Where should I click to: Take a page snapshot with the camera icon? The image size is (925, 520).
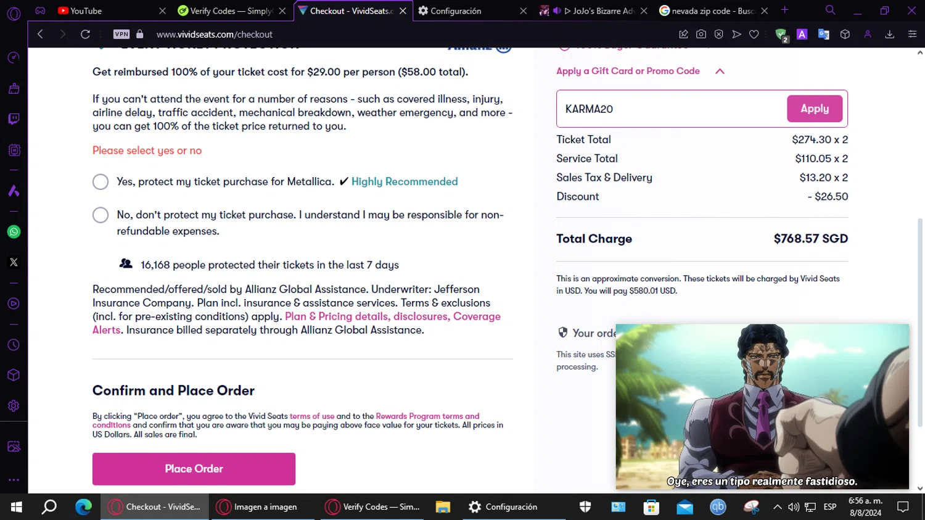click(701, 35)
